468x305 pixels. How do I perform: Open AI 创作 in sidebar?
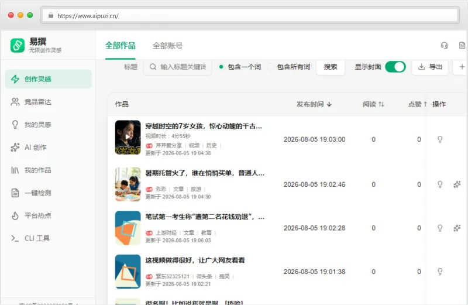pyautogui.click(x=48, y=148)
